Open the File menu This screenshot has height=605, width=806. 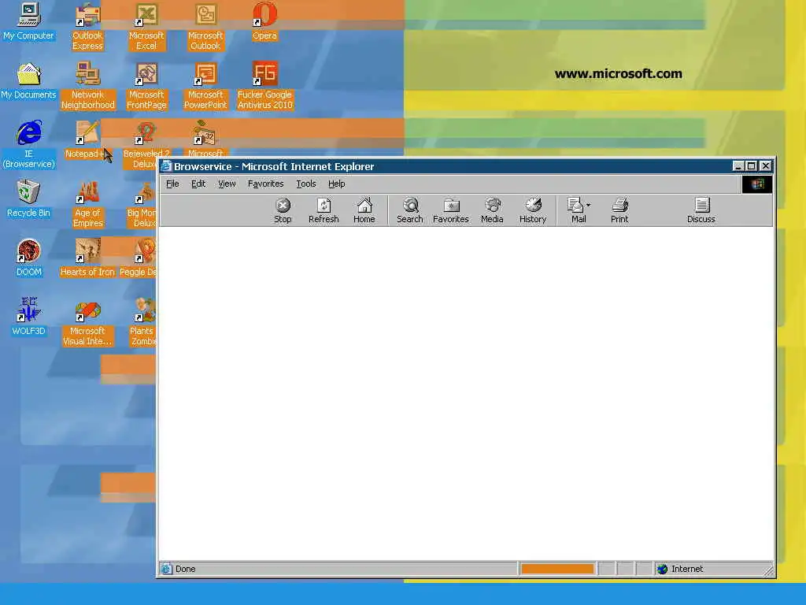[172, 184]
